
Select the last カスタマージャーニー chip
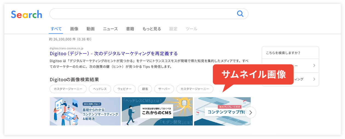point(195,89)
